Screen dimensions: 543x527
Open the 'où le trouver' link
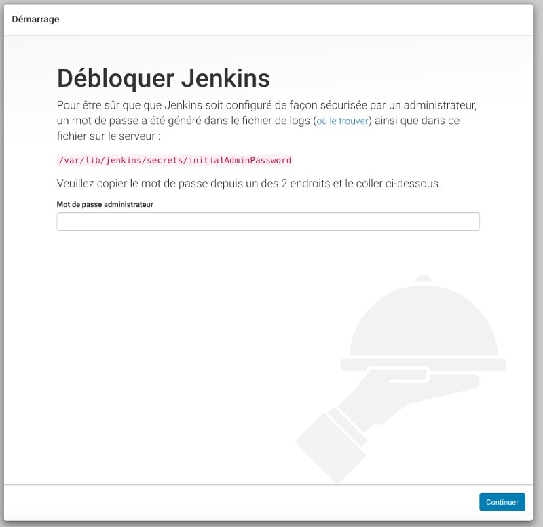[342, 121]
